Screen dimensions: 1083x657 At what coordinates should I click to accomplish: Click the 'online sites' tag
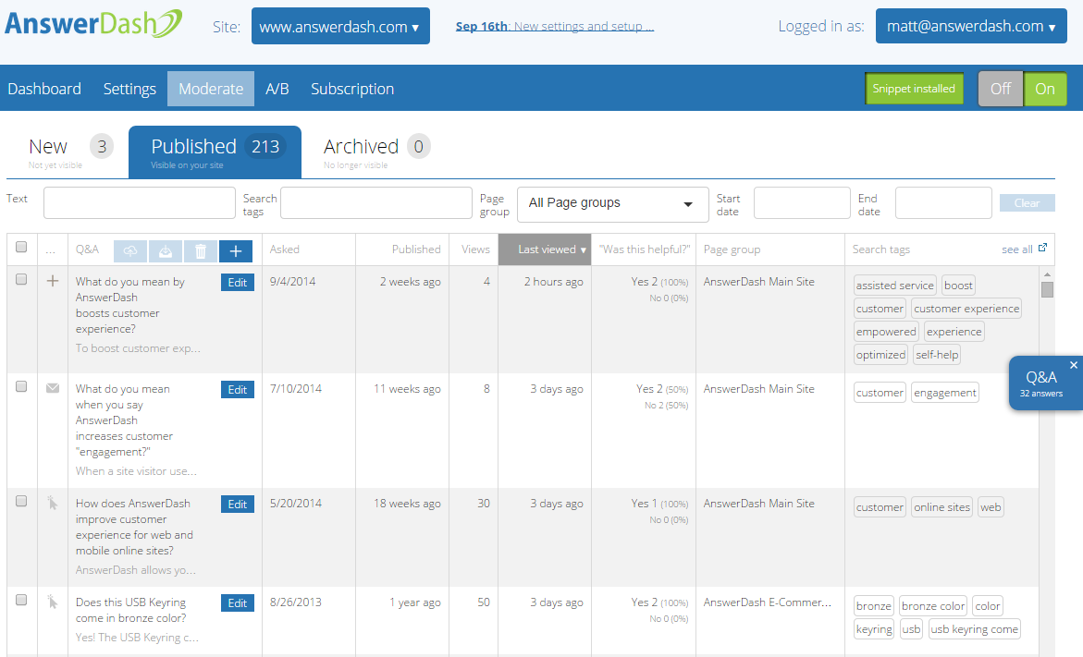[942, 507]
